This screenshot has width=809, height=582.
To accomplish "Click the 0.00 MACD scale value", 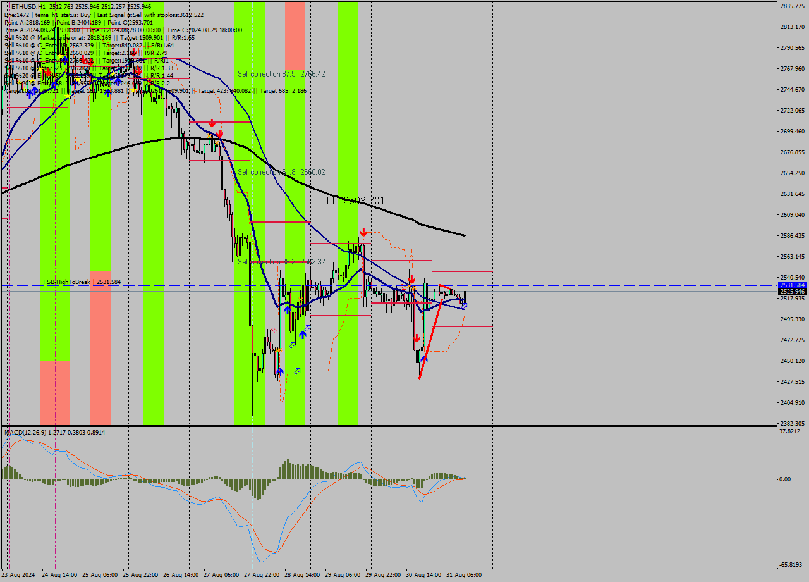I will (x=785, y=479).
